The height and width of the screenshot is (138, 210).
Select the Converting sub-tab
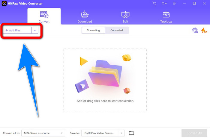tap(93, 30)
